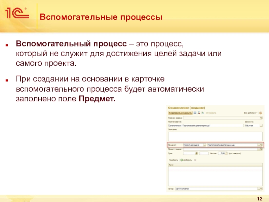Click the Подобрать command
This screenshot has width=269, height=202.
coord(174,160)
